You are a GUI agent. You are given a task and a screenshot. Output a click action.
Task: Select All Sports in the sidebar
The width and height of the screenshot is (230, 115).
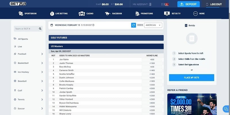(x=23, y=39)
